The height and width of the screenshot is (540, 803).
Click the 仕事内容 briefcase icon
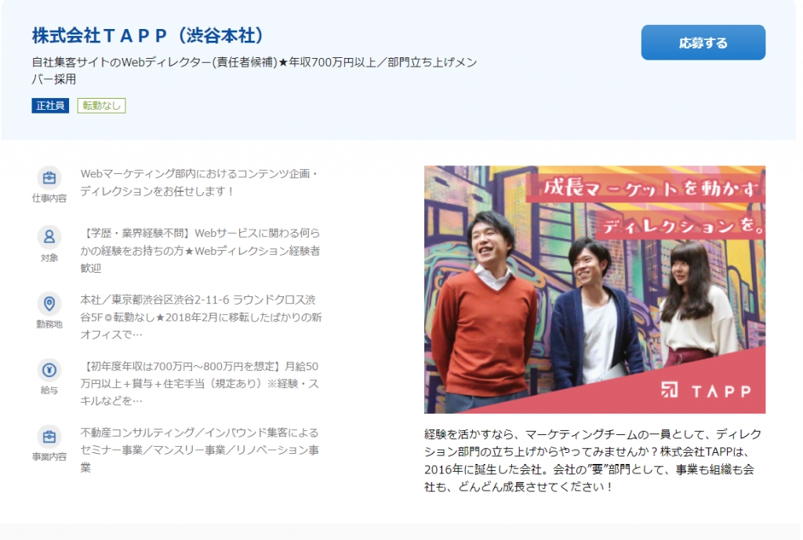(49, 178)
